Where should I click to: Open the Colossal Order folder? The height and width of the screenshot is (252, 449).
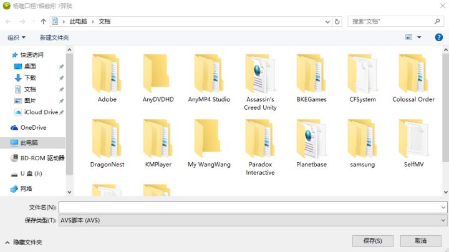[413, 78]
